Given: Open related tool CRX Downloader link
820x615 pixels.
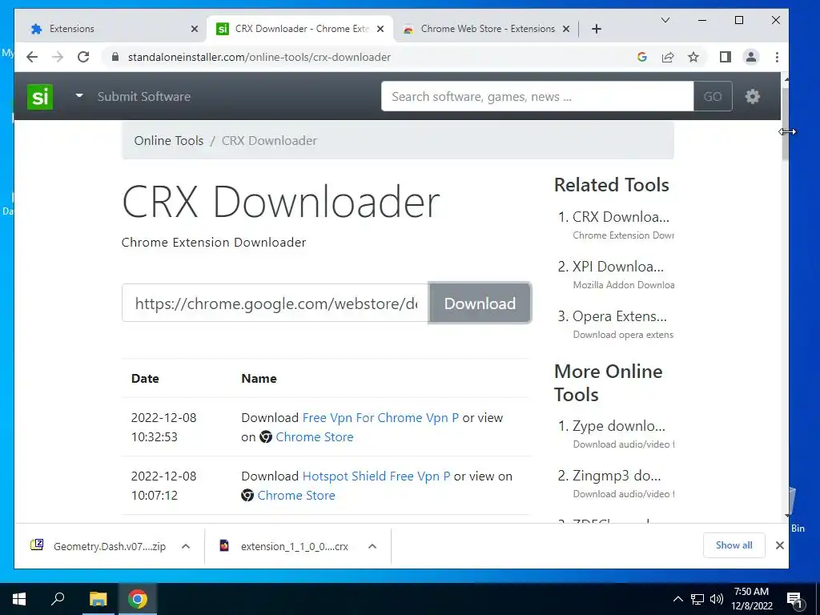Looking at the screenshot, I should [x=621, y=217].
